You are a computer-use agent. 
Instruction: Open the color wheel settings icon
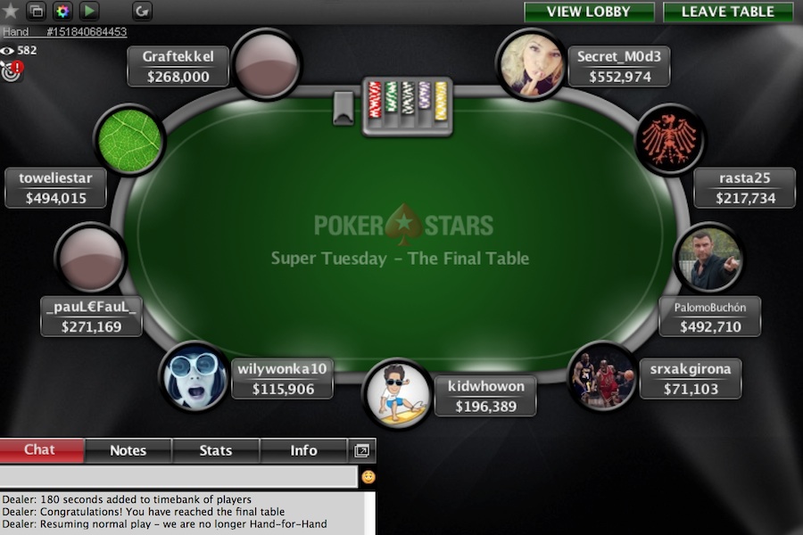[62, 11]
